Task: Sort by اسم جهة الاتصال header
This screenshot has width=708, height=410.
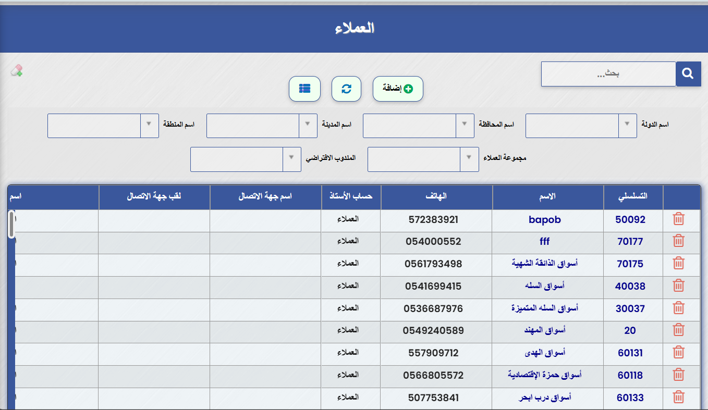Action: 266,197
